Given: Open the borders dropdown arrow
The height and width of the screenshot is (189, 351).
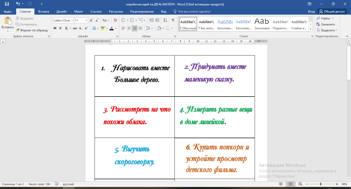Looking at the screenshot, I should coord(172,28).
